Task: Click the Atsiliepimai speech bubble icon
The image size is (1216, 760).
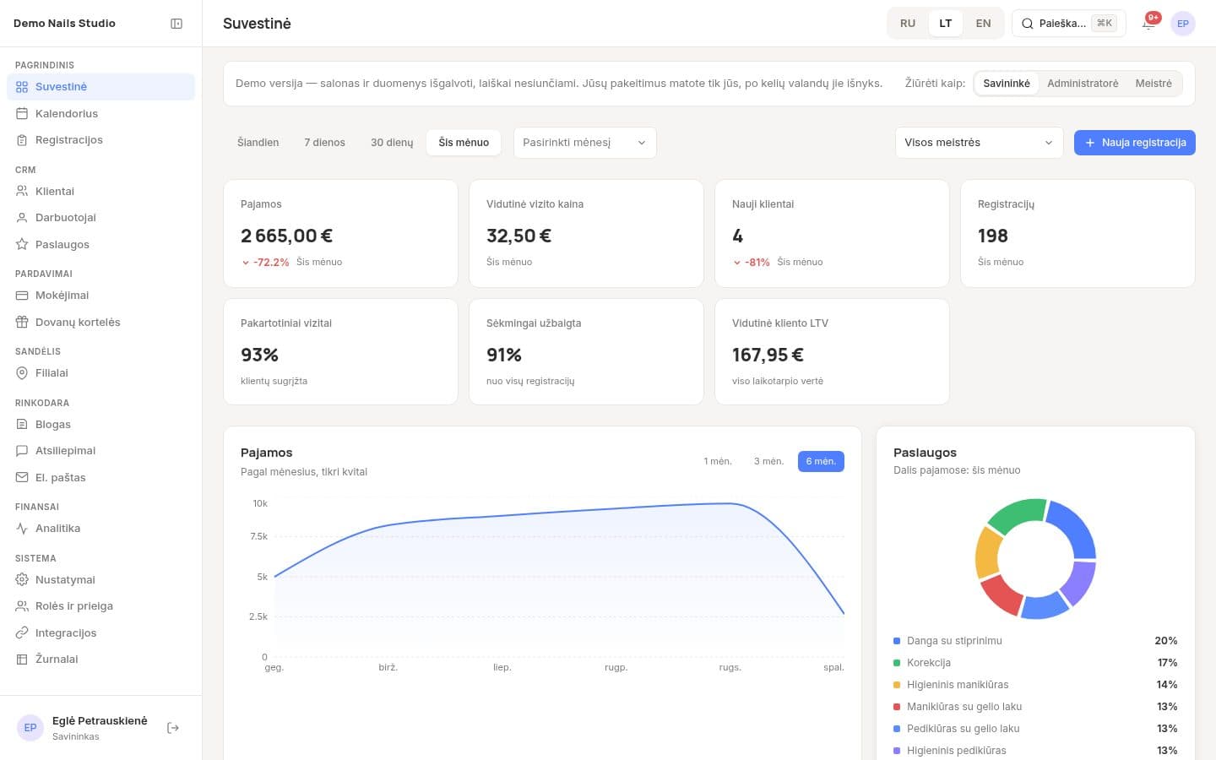Action: point(22,451)
